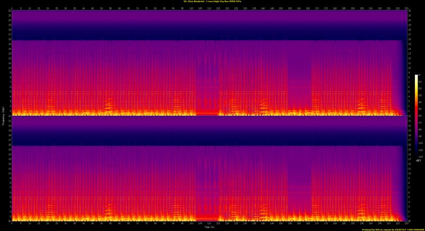Click the 150 tick on top time axis
Image resolution: width=425 pixels, height=231 pixels.
pyautogui.click(x=280, y=8)
